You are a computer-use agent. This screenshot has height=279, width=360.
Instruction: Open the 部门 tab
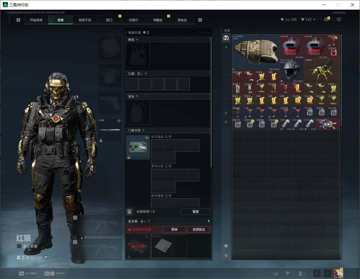(x=109, y=20)
